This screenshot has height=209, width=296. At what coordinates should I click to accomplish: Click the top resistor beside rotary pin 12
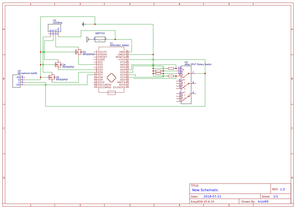pos(171,68)
